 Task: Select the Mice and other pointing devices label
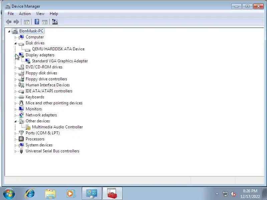tap(54, 103)
